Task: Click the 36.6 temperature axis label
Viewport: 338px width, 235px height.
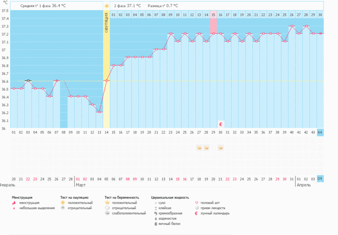Action: pyautogui.click(x=5, y=81)
